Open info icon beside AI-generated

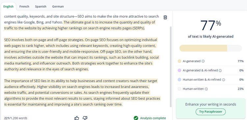pos(203,61)
